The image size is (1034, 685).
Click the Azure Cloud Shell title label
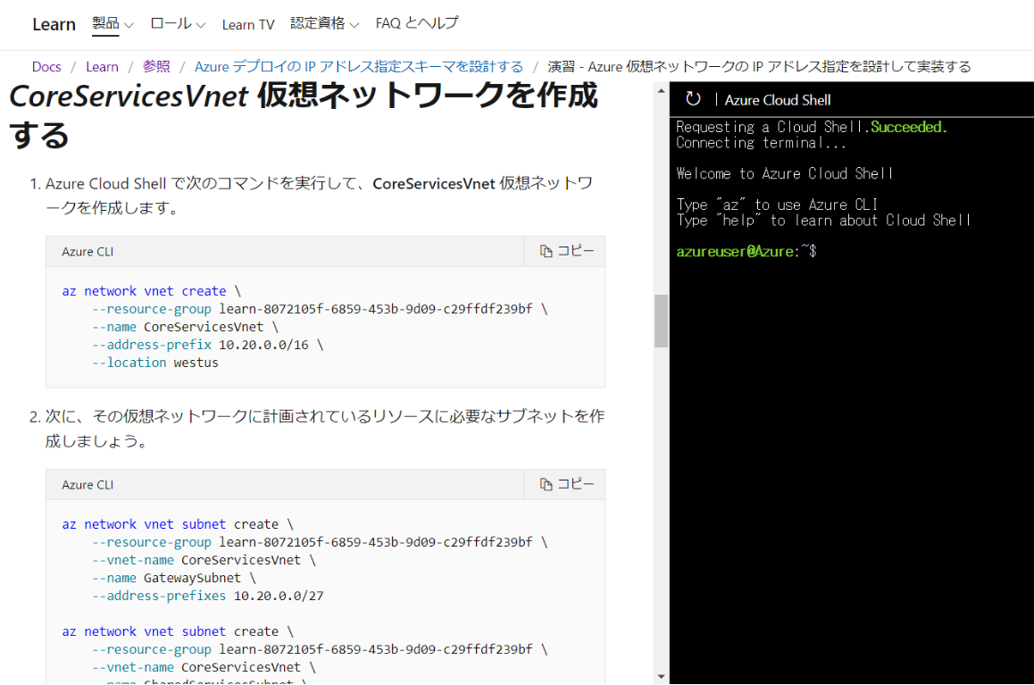click(777, 100)
